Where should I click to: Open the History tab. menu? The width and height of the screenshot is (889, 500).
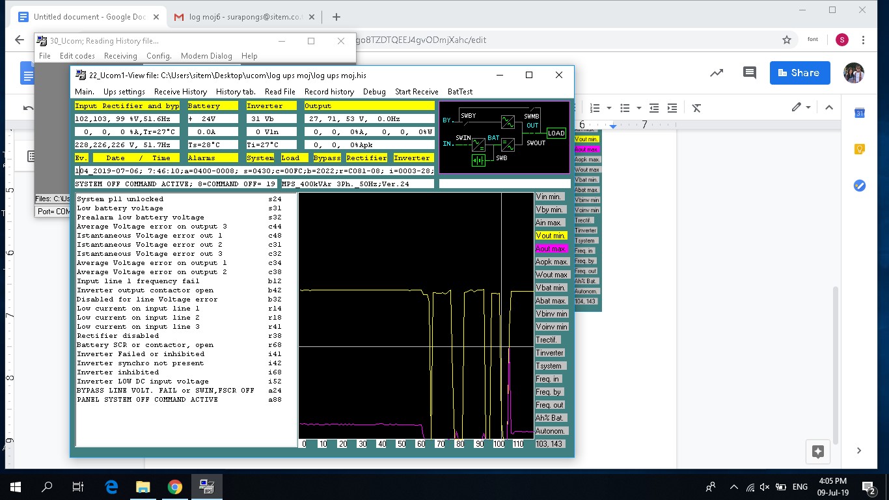(x=236, y=92)
